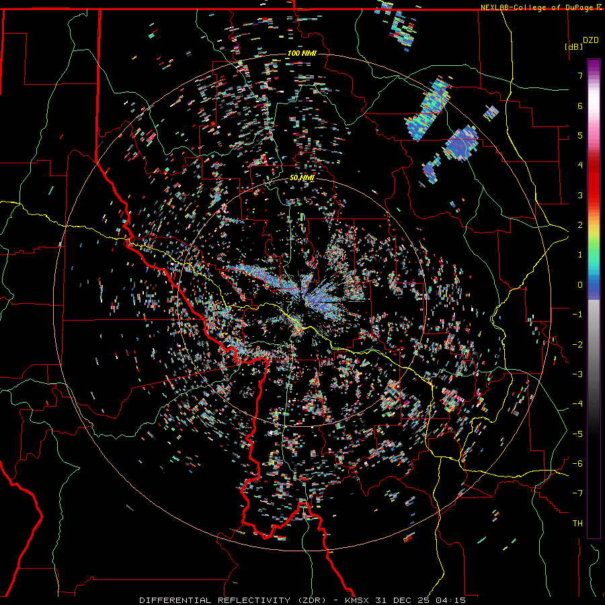The height and width of the screenshot is (605, 605).
Task: Click the 31 DEC 25 date stamp
Action: point(403,600)
